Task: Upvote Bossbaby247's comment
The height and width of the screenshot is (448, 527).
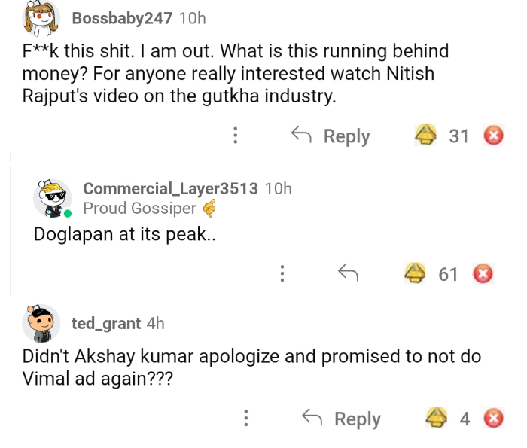Action: 426,136
